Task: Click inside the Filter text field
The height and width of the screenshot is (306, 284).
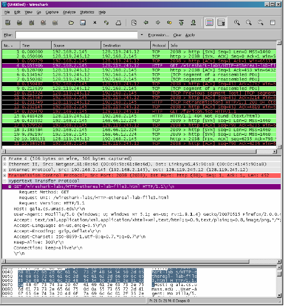Action: (x=77, y=35)
